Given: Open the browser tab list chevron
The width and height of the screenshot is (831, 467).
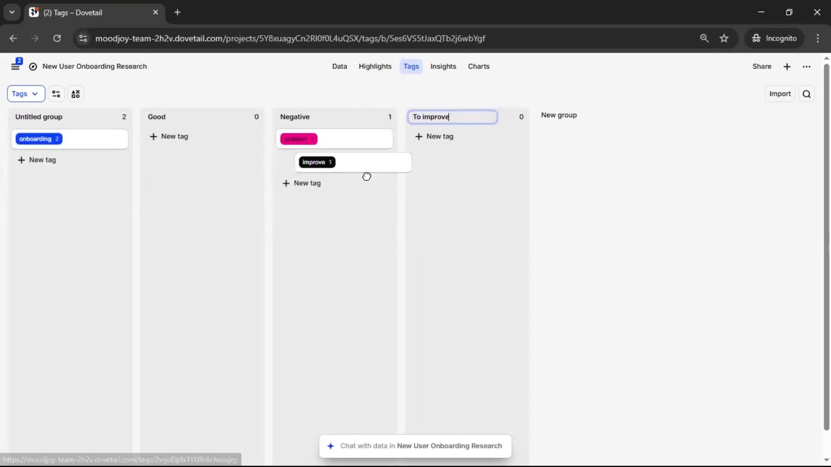Looking at the screenshot, I should click(x=12, y=12).
